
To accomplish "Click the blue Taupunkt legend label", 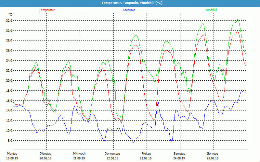I will [x=129, y=10].
